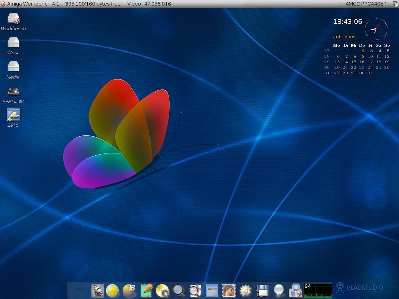Click the floppy disk dock icon
The image size is (399, 299).
point(262,290)
